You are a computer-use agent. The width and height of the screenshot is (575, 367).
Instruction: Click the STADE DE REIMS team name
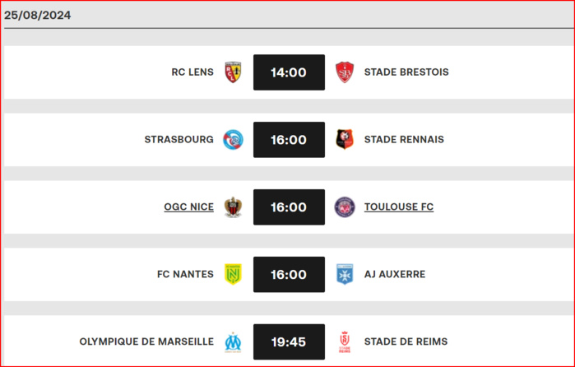[x=406, y=341]
